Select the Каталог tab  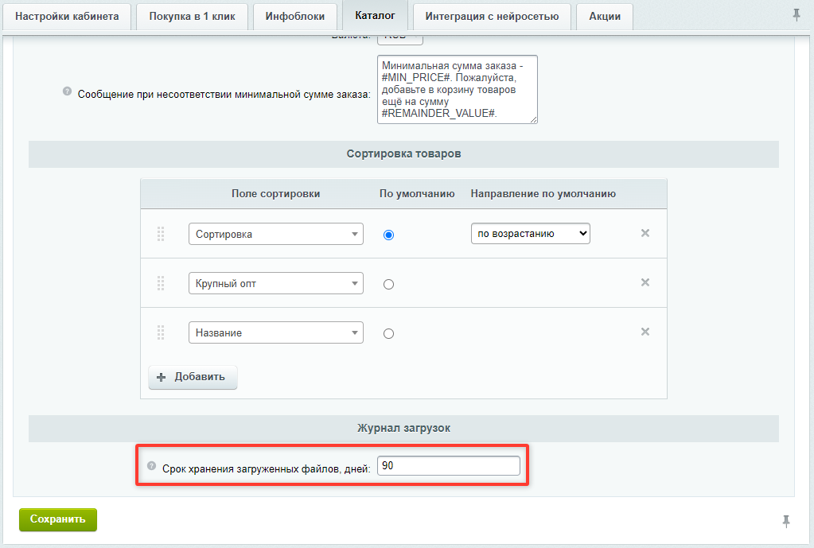(375, 16)
